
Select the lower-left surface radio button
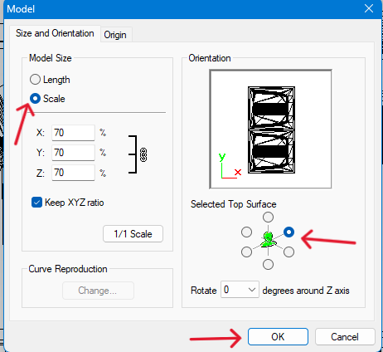pos(246,252)
